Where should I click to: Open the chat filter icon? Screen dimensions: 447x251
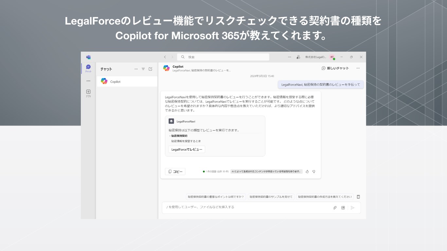[x=143, y=69]
